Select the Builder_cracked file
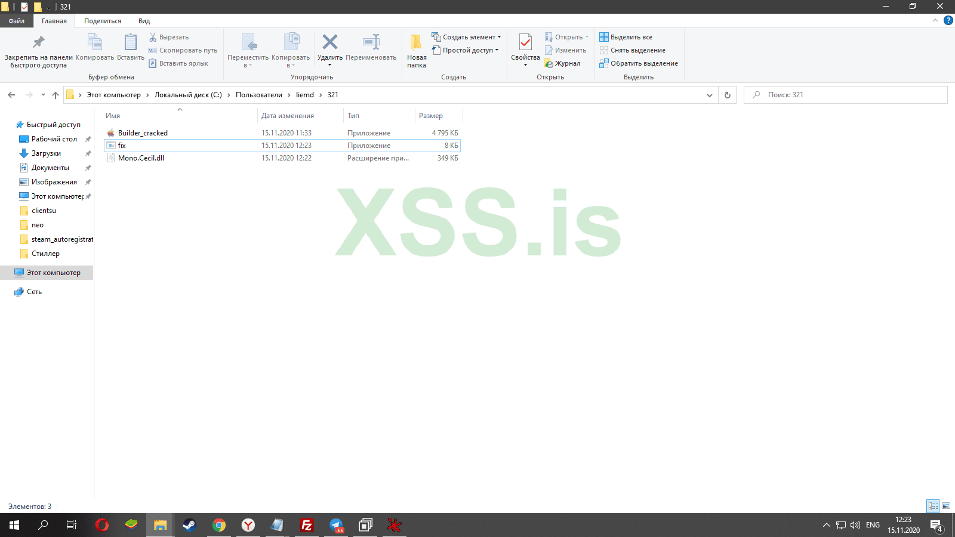This screenshot has width=955, height=537. [282, 133]
